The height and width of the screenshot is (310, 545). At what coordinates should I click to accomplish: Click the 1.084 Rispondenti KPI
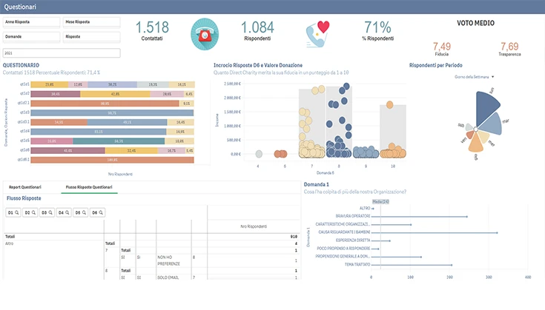click(x=257, y=30)
